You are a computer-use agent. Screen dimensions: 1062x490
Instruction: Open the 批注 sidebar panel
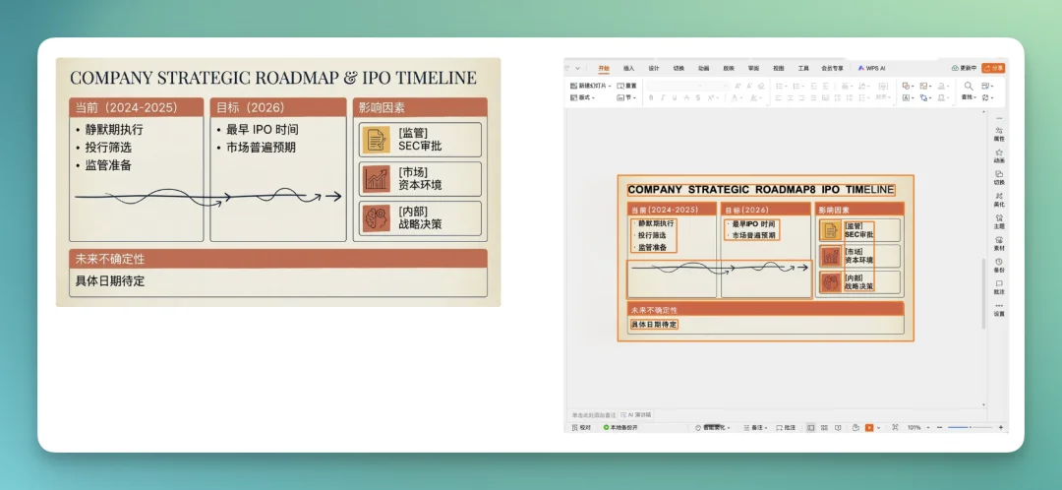pos(999,286)
